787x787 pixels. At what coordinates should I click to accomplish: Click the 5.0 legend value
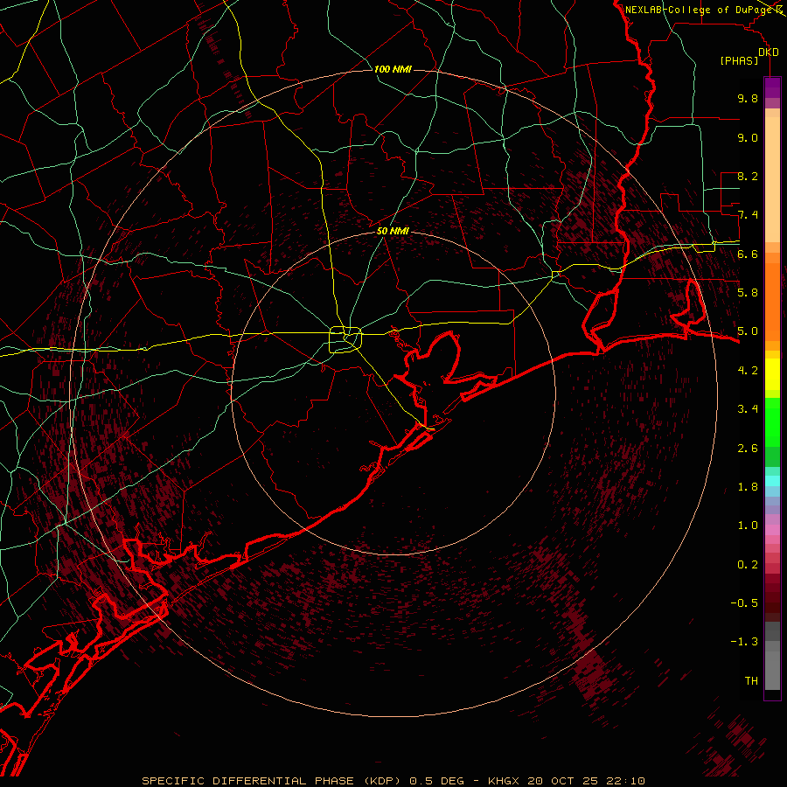coord(748,331)
